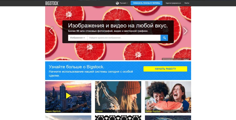Click the BIGSTOCK logo in header
Viewport: 236px width, 120px height.
pos(52,3)
